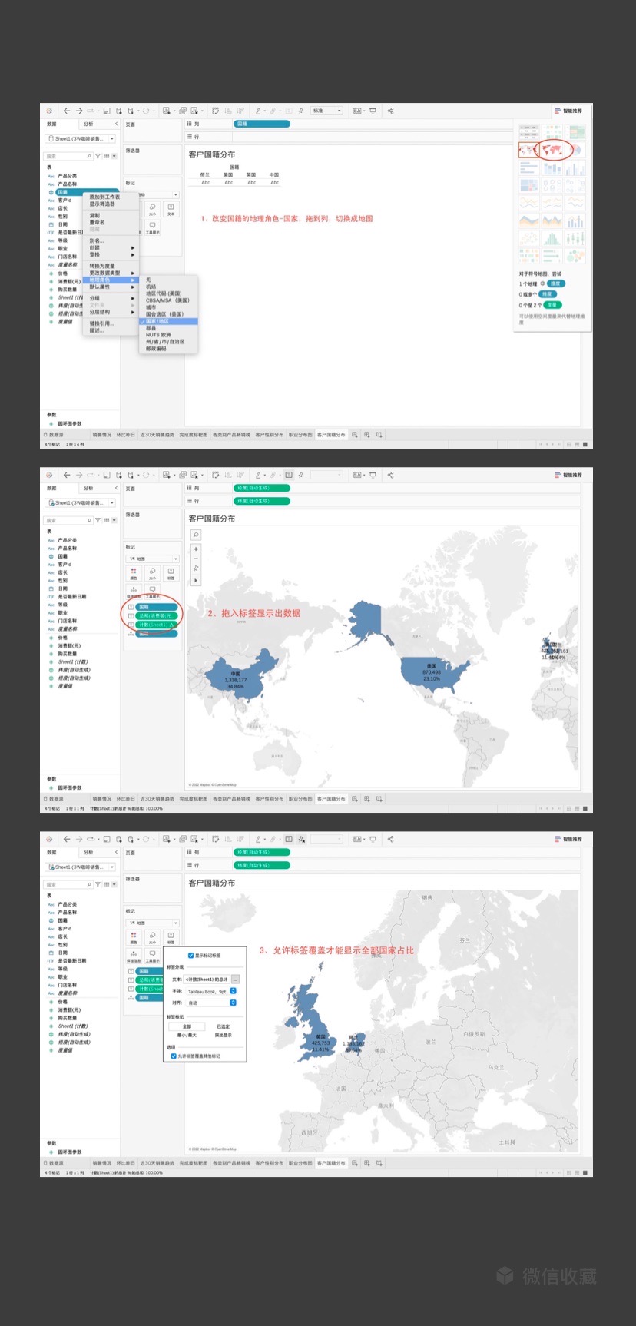
Task: Click the 标签 mark card in middle screenshot
Action: click(x=171, y=573)
